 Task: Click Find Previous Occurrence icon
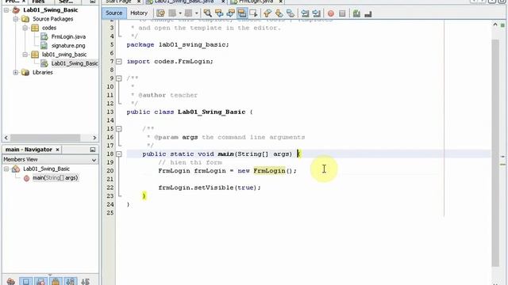219,13
